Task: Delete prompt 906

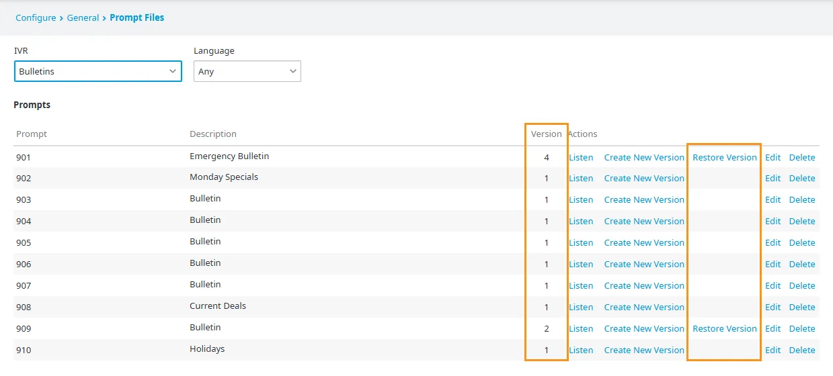Action: point(802,265)
